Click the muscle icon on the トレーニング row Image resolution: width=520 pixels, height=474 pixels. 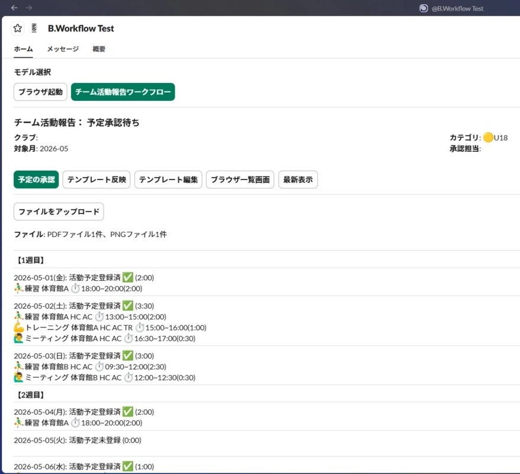18,328
